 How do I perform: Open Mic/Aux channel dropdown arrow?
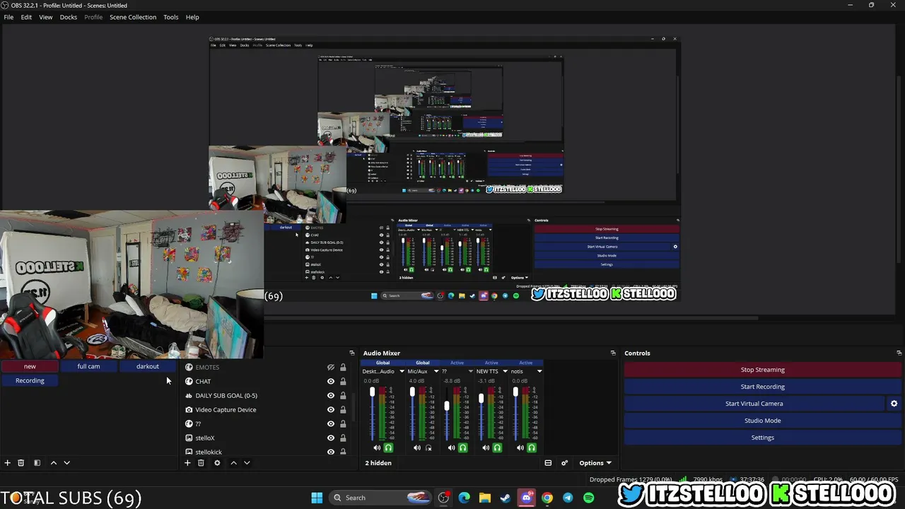click(436, 371)
